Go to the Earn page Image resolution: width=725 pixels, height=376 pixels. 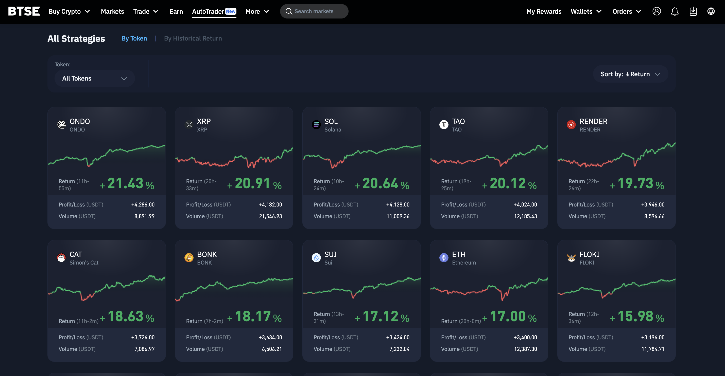pyautogui.click(x=176, y=11)
